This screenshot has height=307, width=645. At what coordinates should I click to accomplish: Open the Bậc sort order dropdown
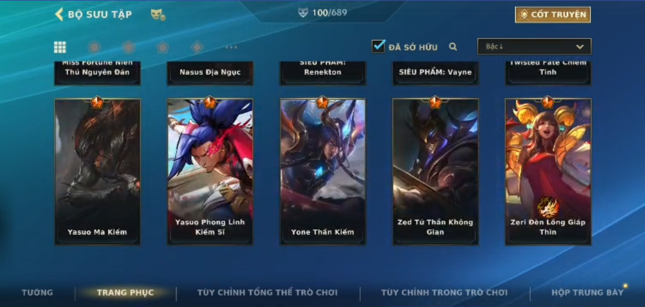click(x=534, y=47)
